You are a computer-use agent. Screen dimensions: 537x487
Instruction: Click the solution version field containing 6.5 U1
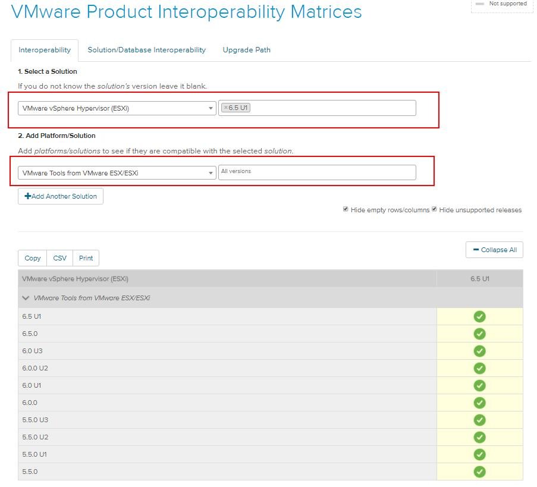[x=317, y=108]
